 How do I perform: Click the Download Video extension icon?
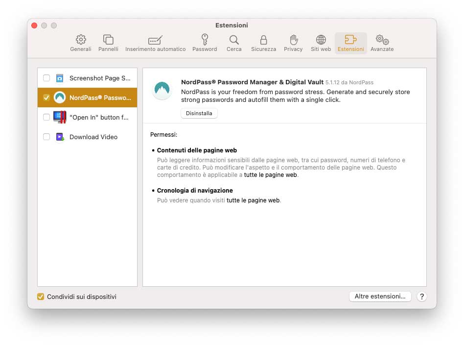[60, 137]
